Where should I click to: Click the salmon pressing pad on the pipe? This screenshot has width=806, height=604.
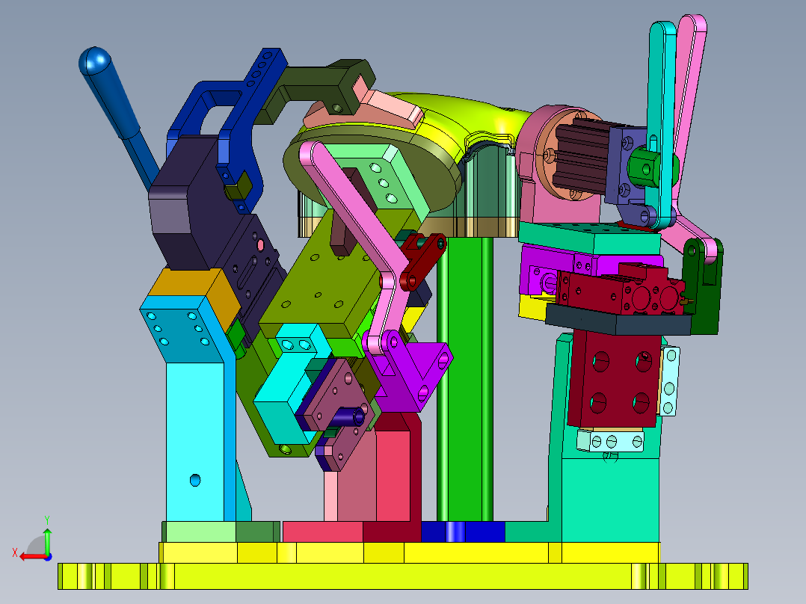pos(381,111)
